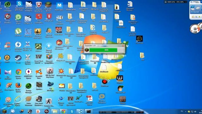Launch Skype from the desktop shortcut
Image resolution: width=202 pixels, height=114 pixels.
(x=19, y=3)
